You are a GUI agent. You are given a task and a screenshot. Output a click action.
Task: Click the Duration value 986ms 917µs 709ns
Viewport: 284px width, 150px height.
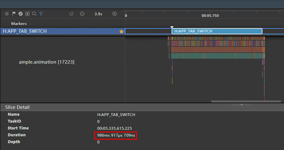coord(115,135)
